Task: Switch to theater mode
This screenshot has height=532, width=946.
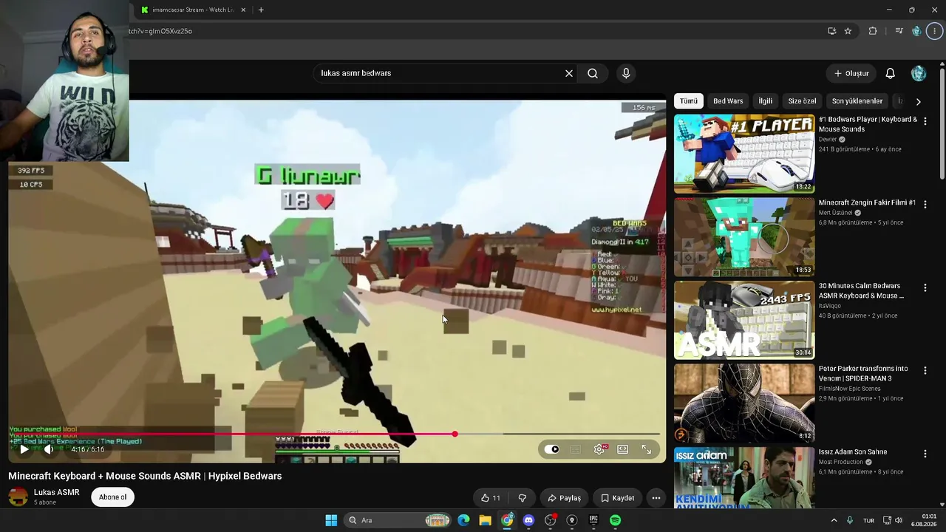Action: [623, 449]
